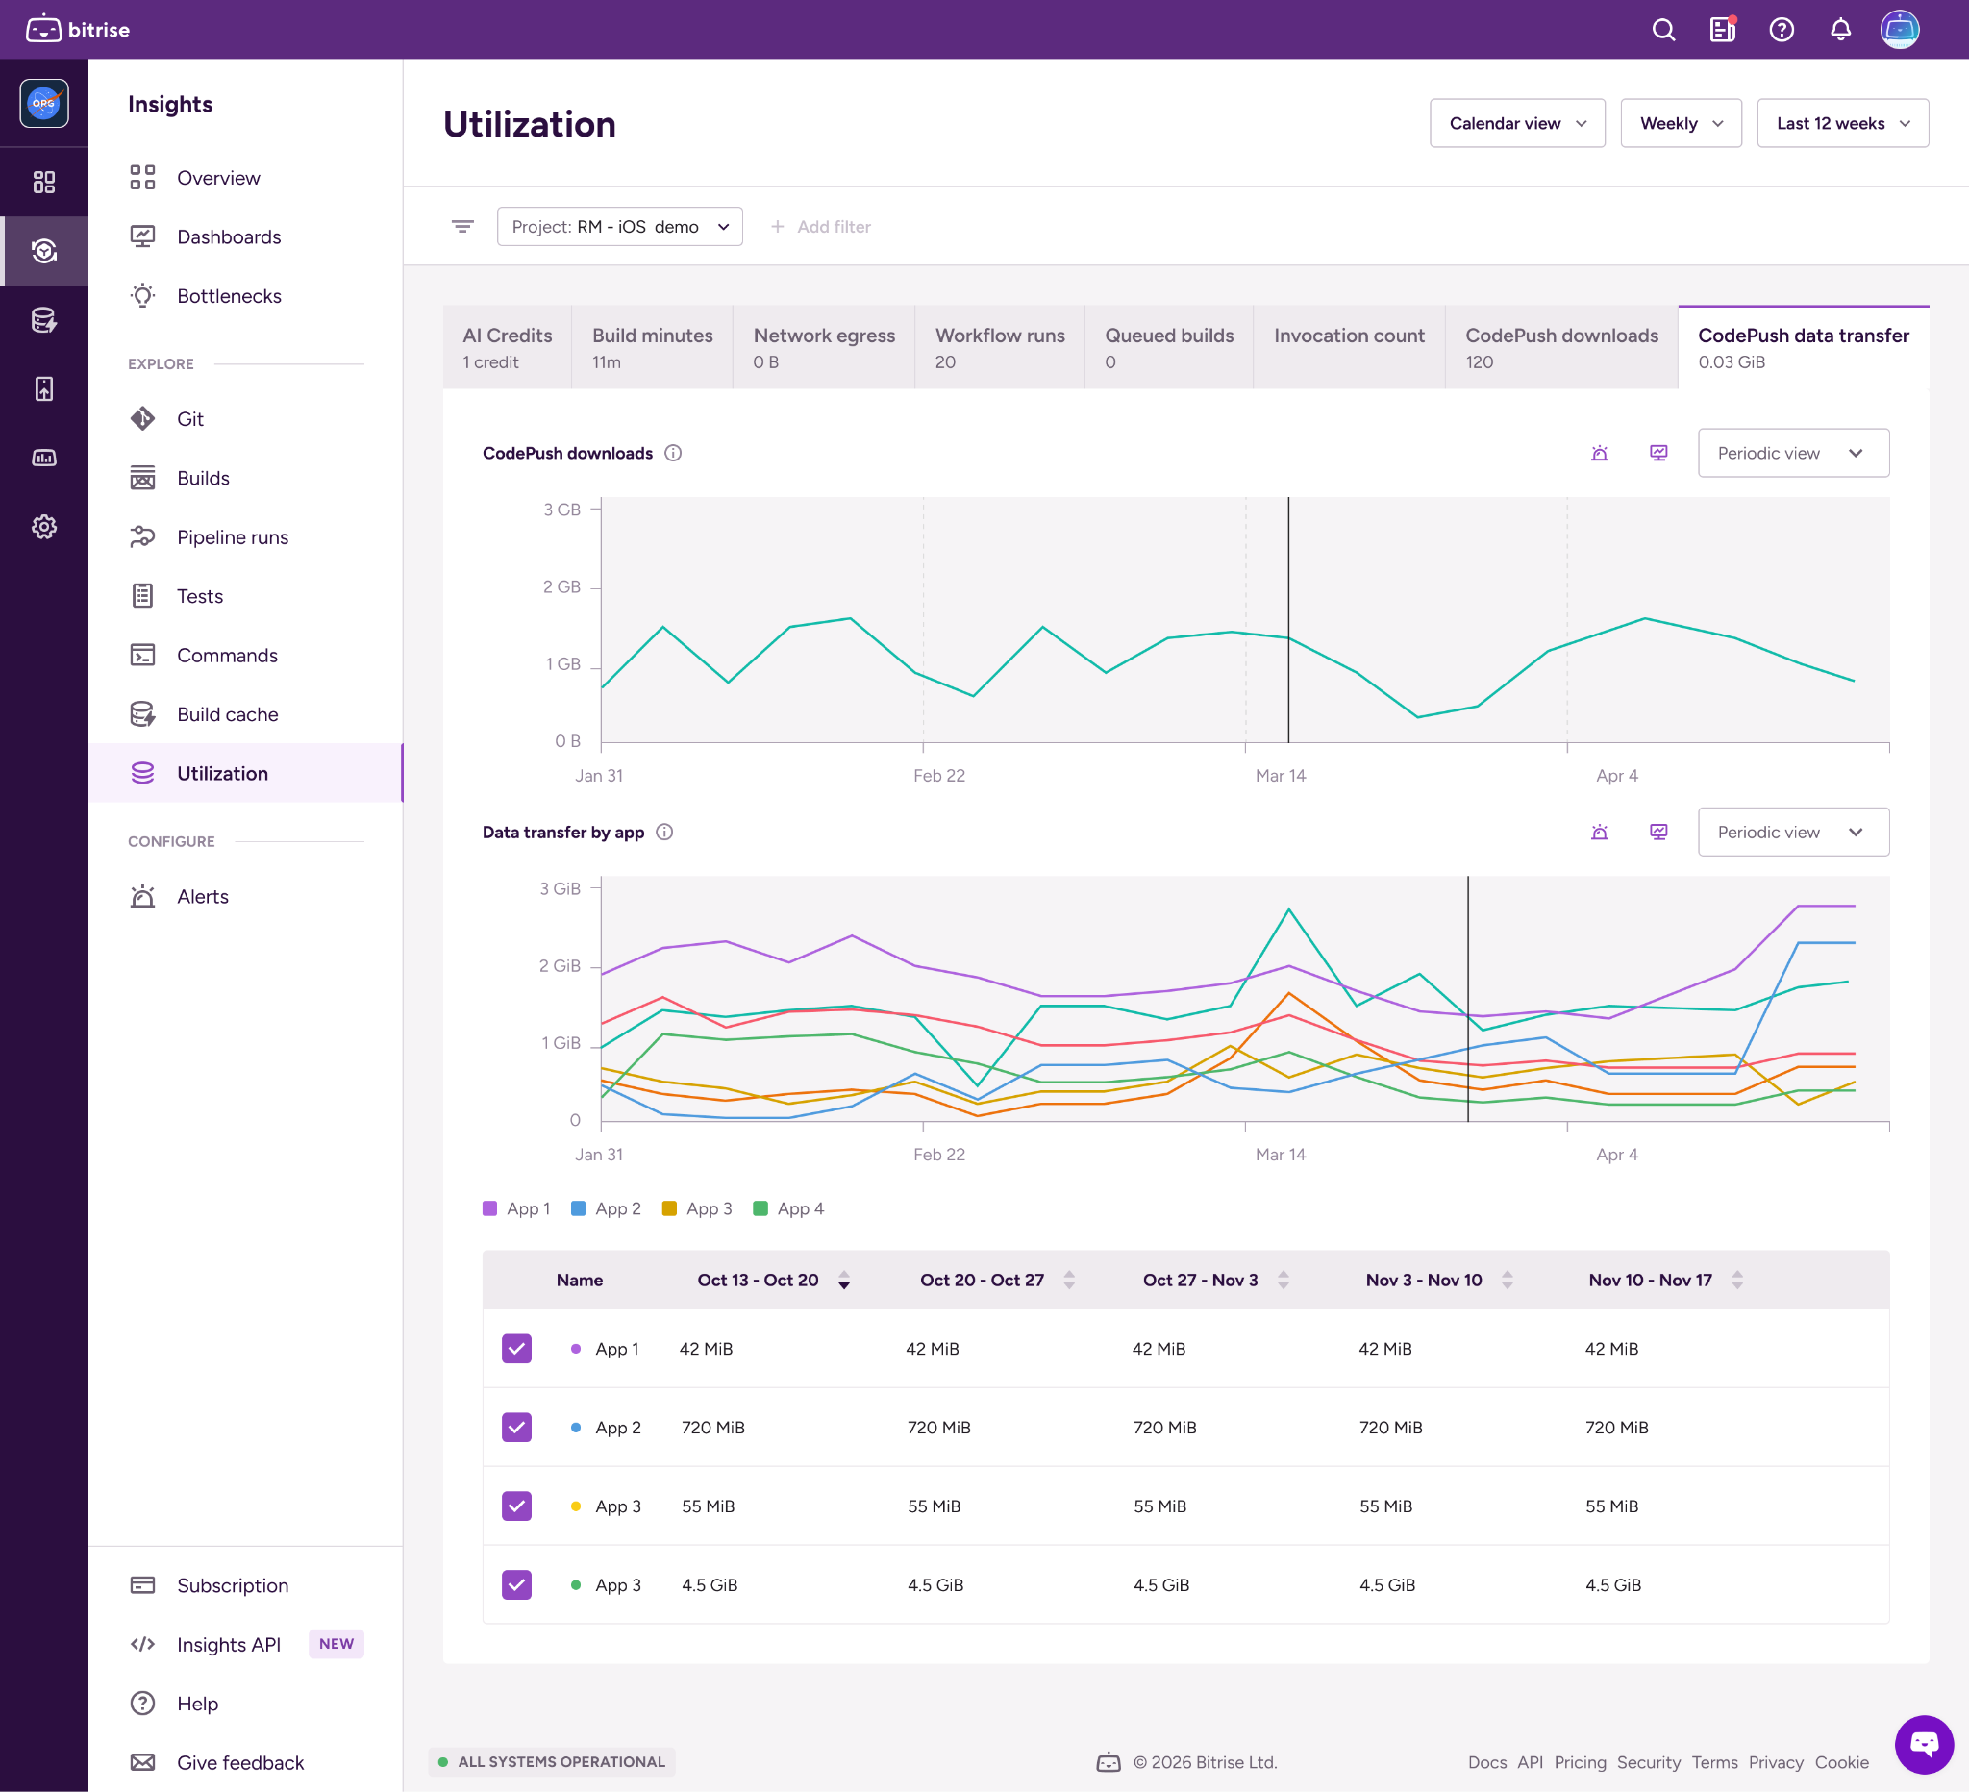
Task: Open the workspace ORG avatar
Action: point(44,103)
